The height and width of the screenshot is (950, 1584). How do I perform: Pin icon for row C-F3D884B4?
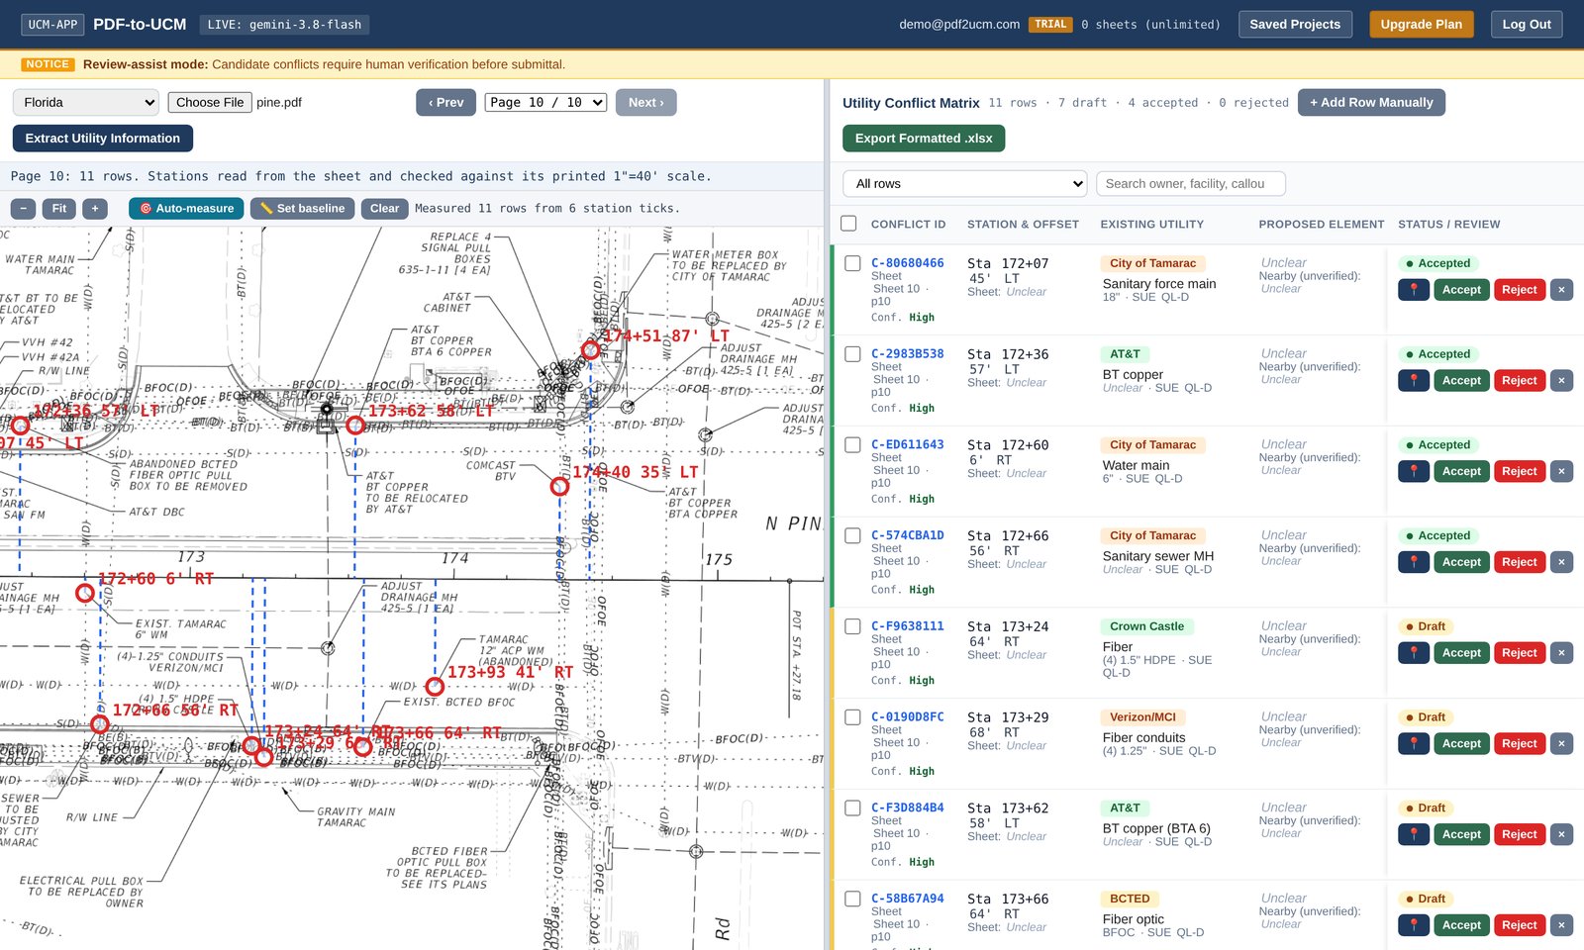tap(1414, 835)
